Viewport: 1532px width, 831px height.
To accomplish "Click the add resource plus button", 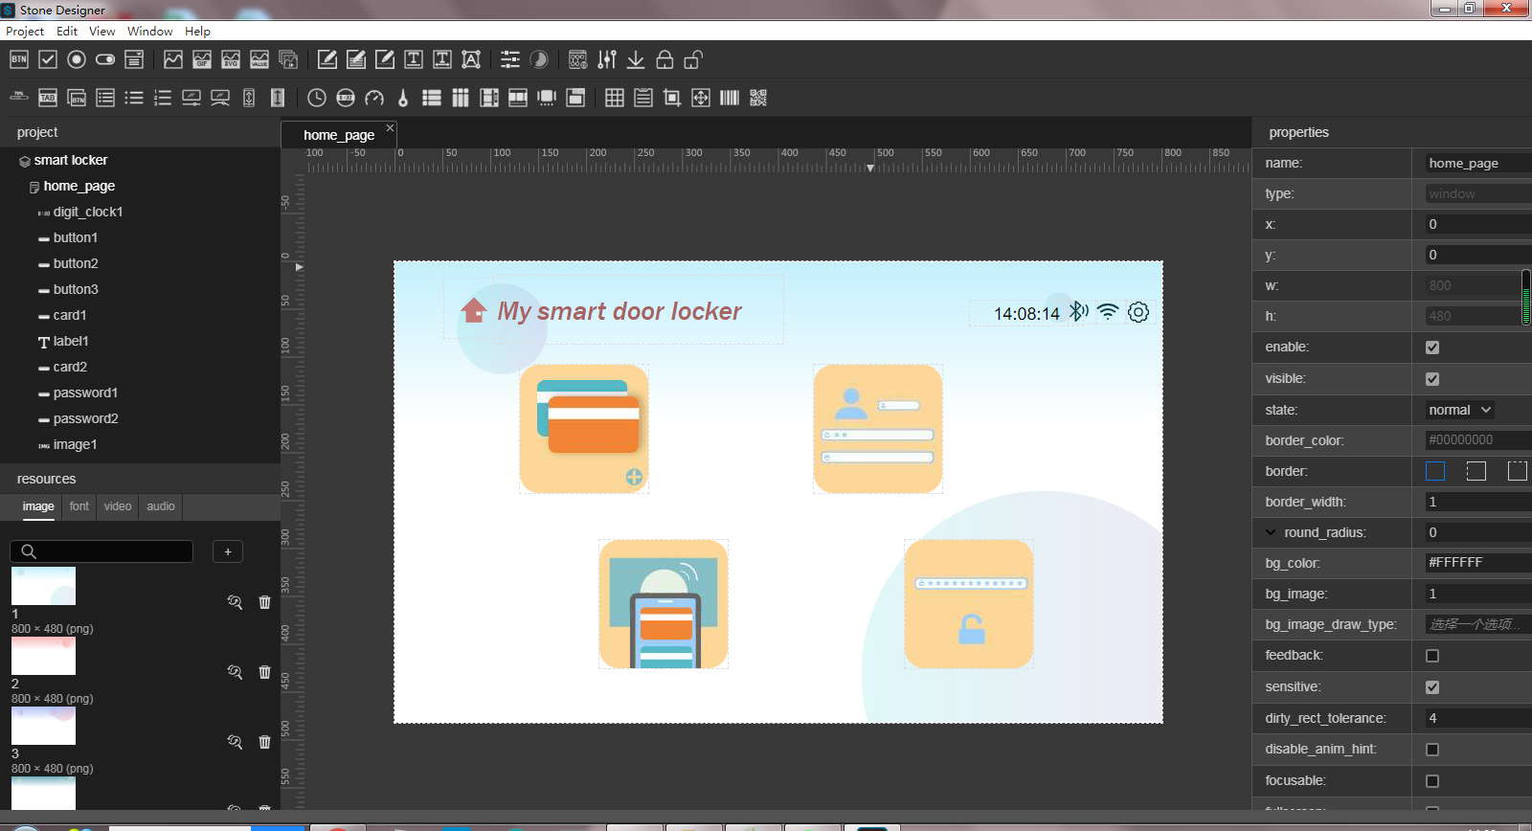I will click(x=228, y=551).
